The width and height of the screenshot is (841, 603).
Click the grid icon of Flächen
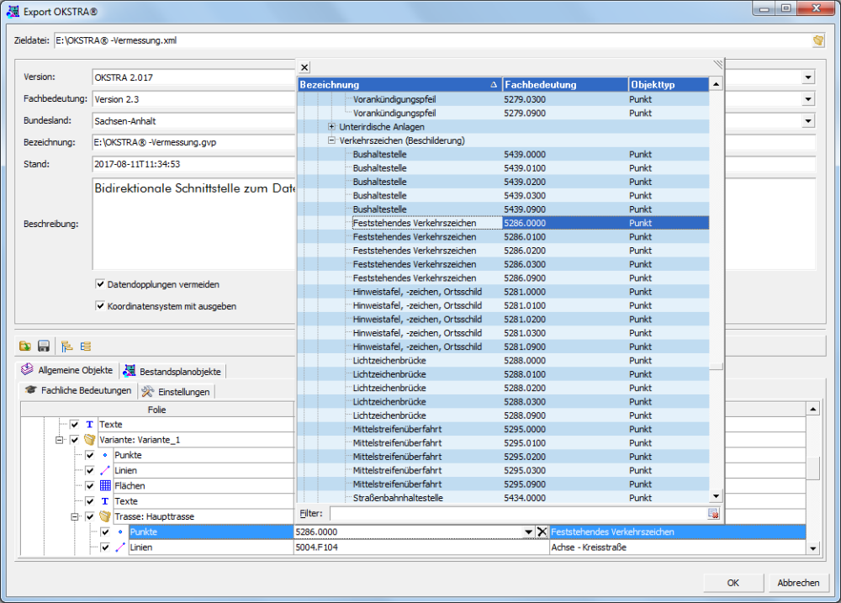pos(105,485)
